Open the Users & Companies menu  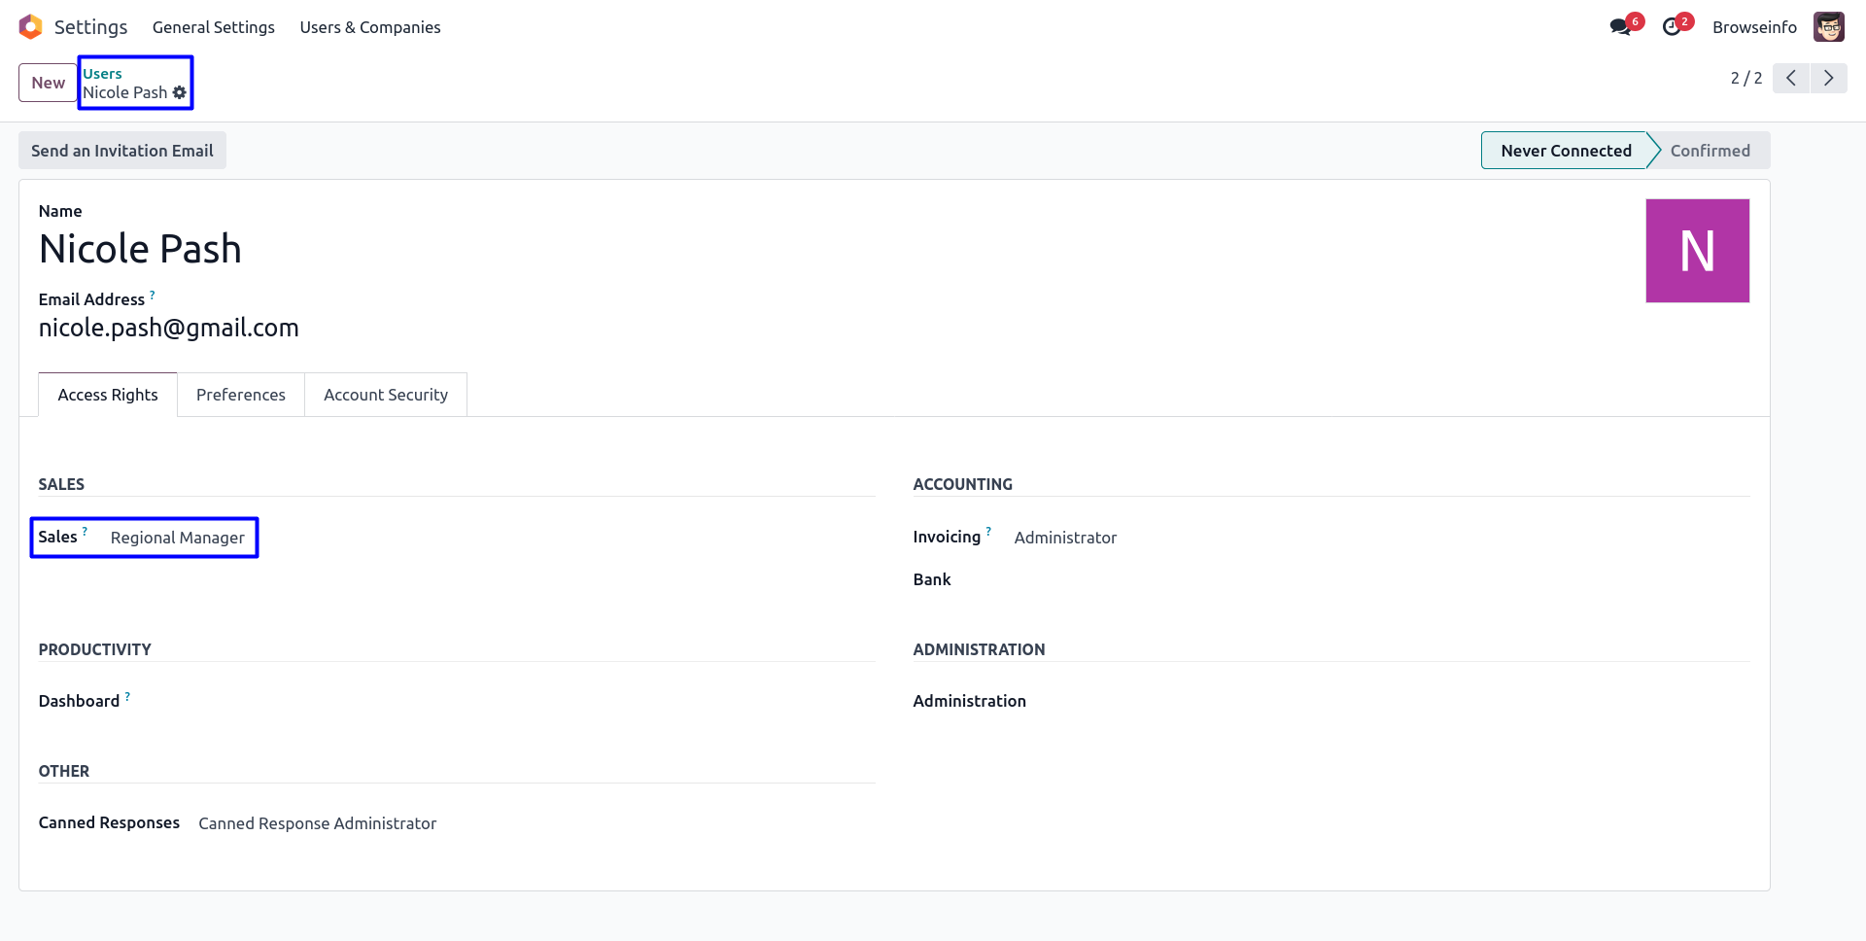coord(370,27)
